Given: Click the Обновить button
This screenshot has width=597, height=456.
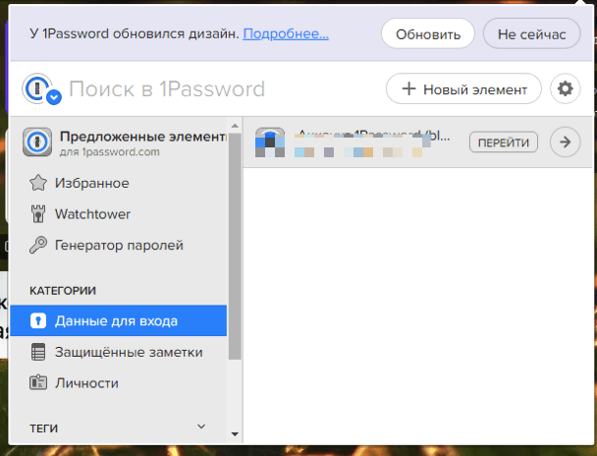Looking at the screenshot, I should 428,34.
